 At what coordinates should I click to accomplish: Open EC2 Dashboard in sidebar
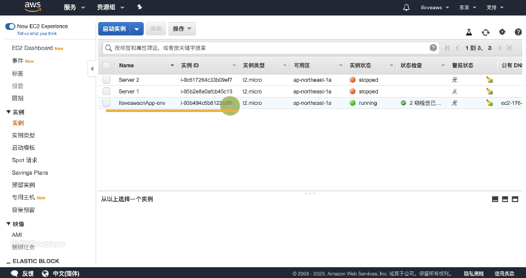(32, 48)
